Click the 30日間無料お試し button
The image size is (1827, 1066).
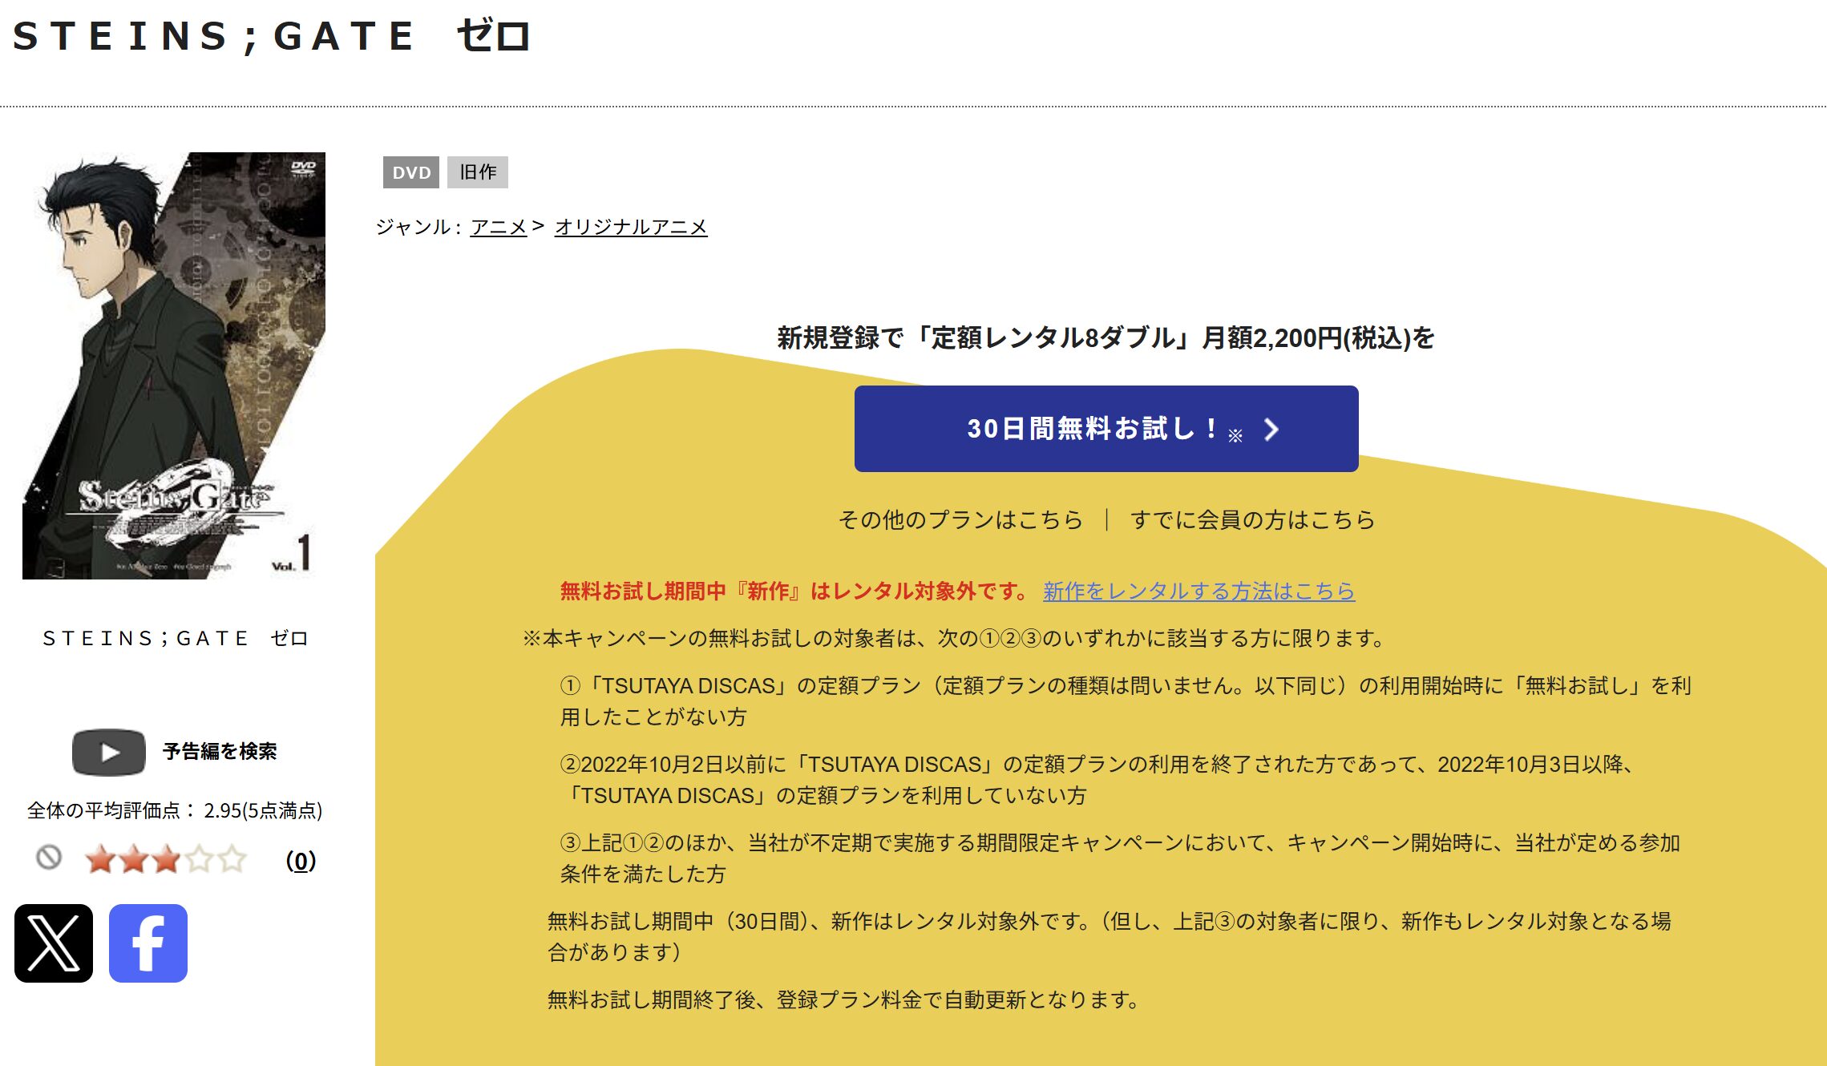(x=1106, y=429)
